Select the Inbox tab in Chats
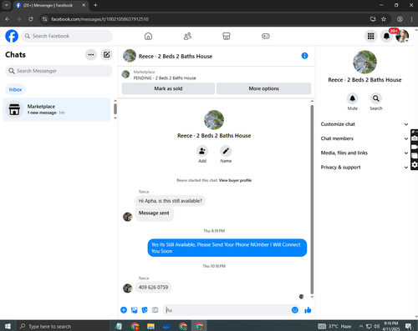418x331 pixels. click(15, 89)
